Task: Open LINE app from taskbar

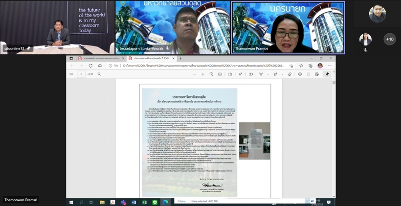Action: pyautogui.click(x=155, y=202)
